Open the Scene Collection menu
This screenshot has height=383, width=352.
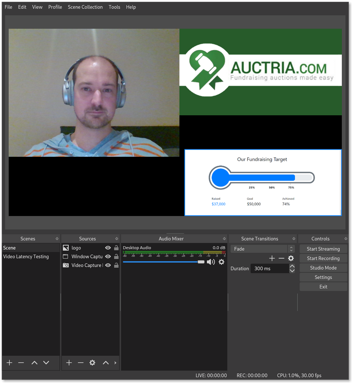85,7
